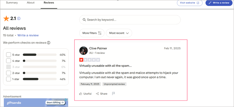Click the 1-star rating bar

coord(40,79)
